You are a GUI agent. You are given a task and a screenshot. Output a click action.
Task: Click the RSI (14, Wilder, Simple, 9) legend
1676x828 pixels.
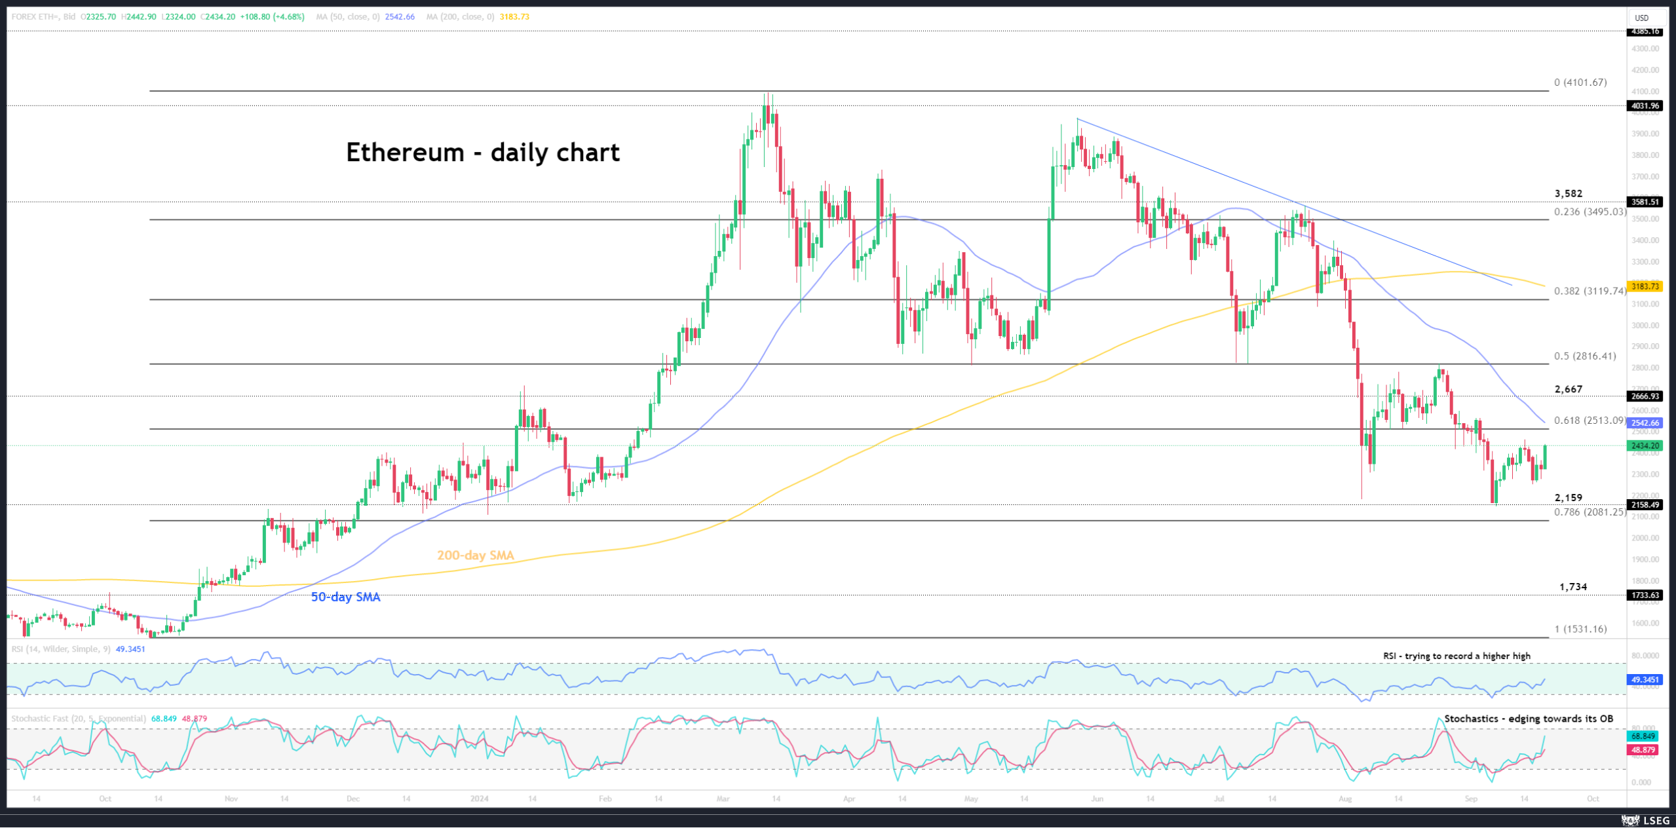pos(60,649)
